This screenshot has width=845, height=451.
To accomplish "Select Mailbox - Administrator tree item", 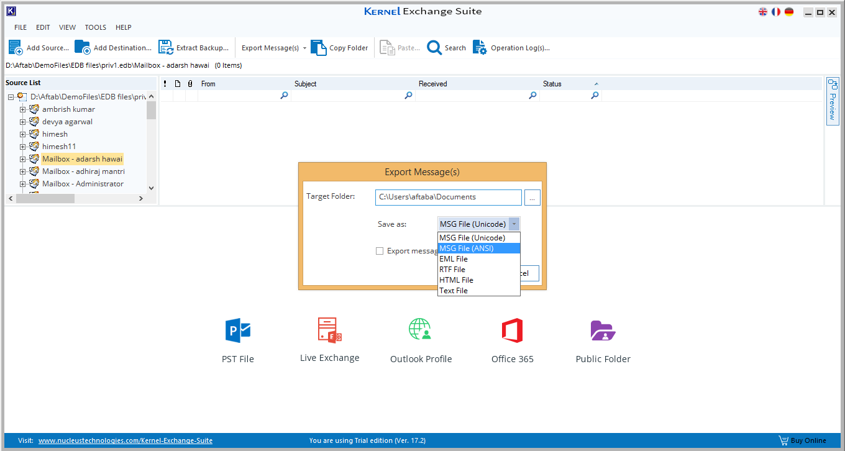I will (x=83, y=184).
